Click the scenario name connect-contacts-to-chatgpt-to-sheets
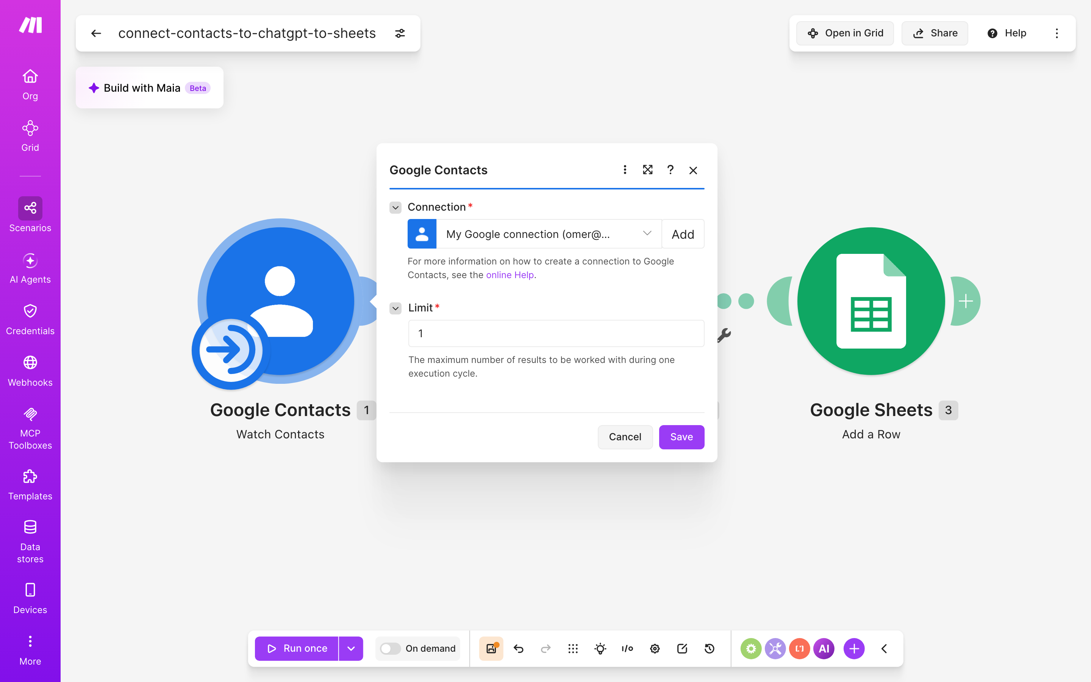This screenshot has width=1091, height=682. click(x=247, y=33)
